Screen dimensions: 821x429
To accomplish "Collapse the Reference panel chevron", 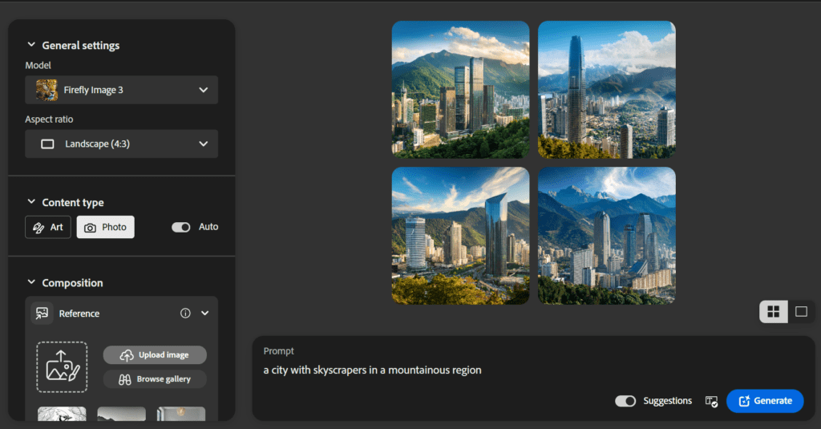I will (x=205, y=314).
